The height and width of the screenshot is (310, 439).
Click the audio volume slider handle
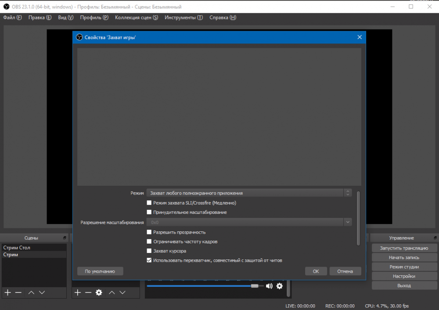click(x=255, y=286)
